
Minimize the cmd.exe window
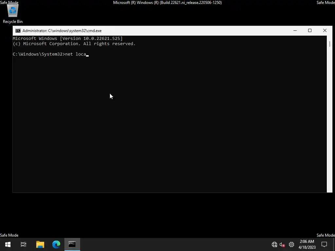(x=295, y=31)
